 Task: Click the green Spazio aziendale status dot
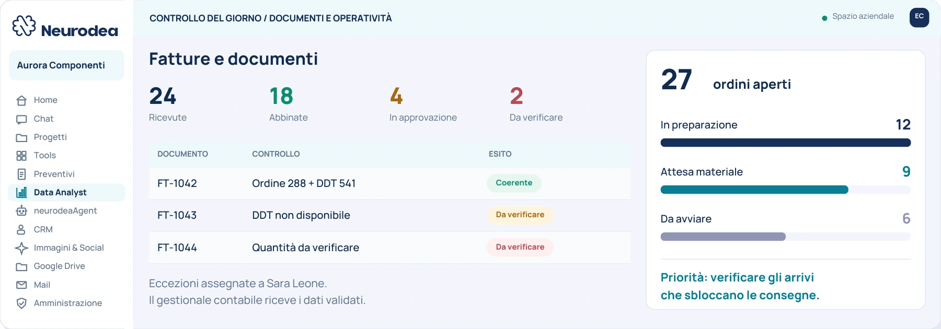tap(824, 18)
